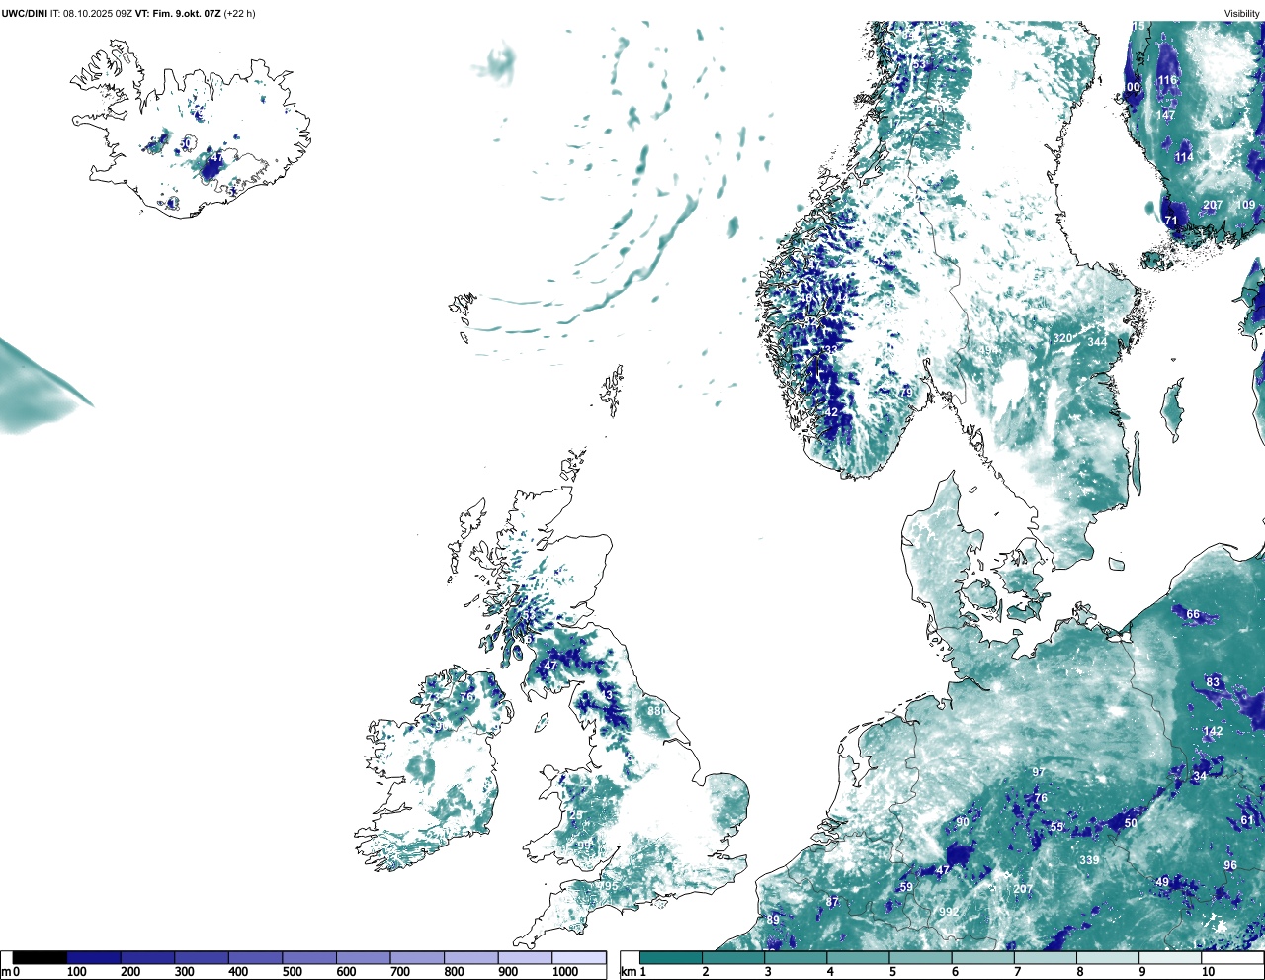The image size is (1265, 980).
Task: Click the dark teal 1–2 km legend swatch
Action: point(671,957)
